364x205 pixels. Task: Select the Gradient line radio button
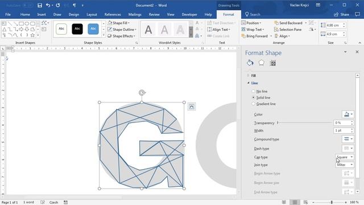coord(253,104)
